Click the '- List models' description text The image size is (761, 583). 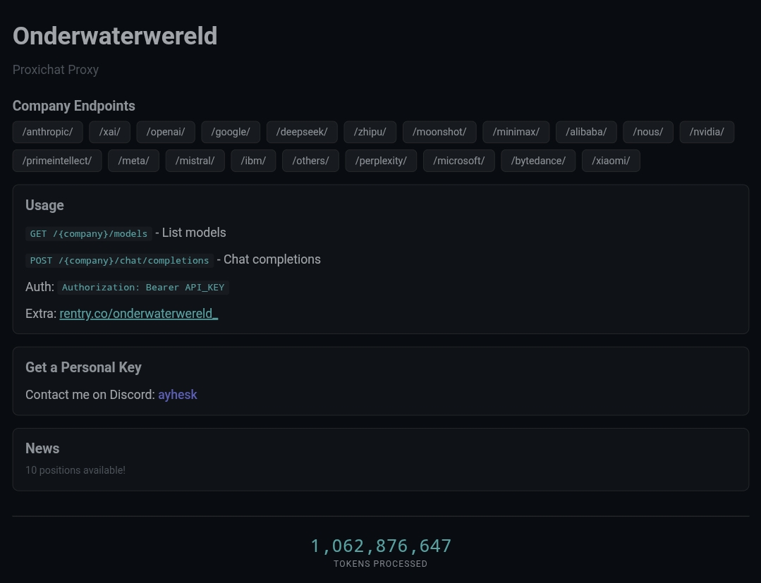click(190, 233)
